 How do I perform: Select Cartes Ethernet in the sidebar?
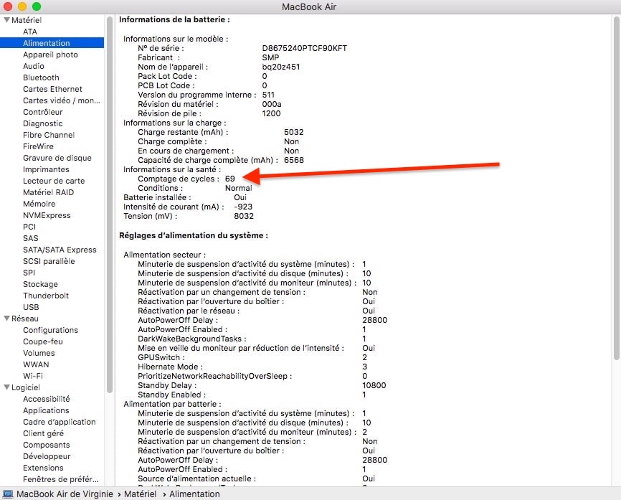[x=52, y=89]
